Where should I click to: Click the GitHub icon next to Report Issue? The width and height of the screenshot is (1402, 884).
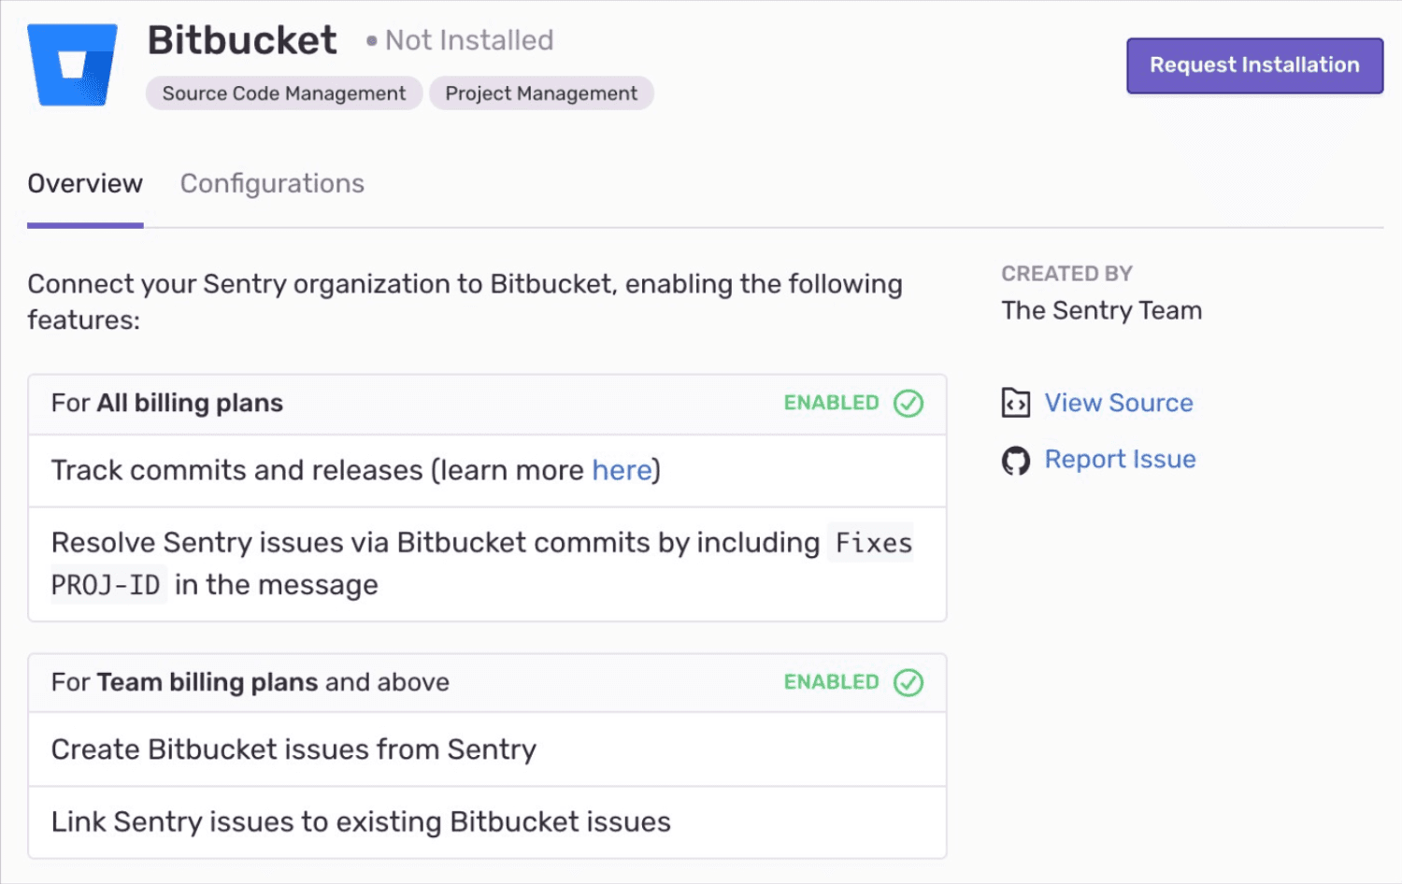pyautogui.click(x=1016, y=460)
